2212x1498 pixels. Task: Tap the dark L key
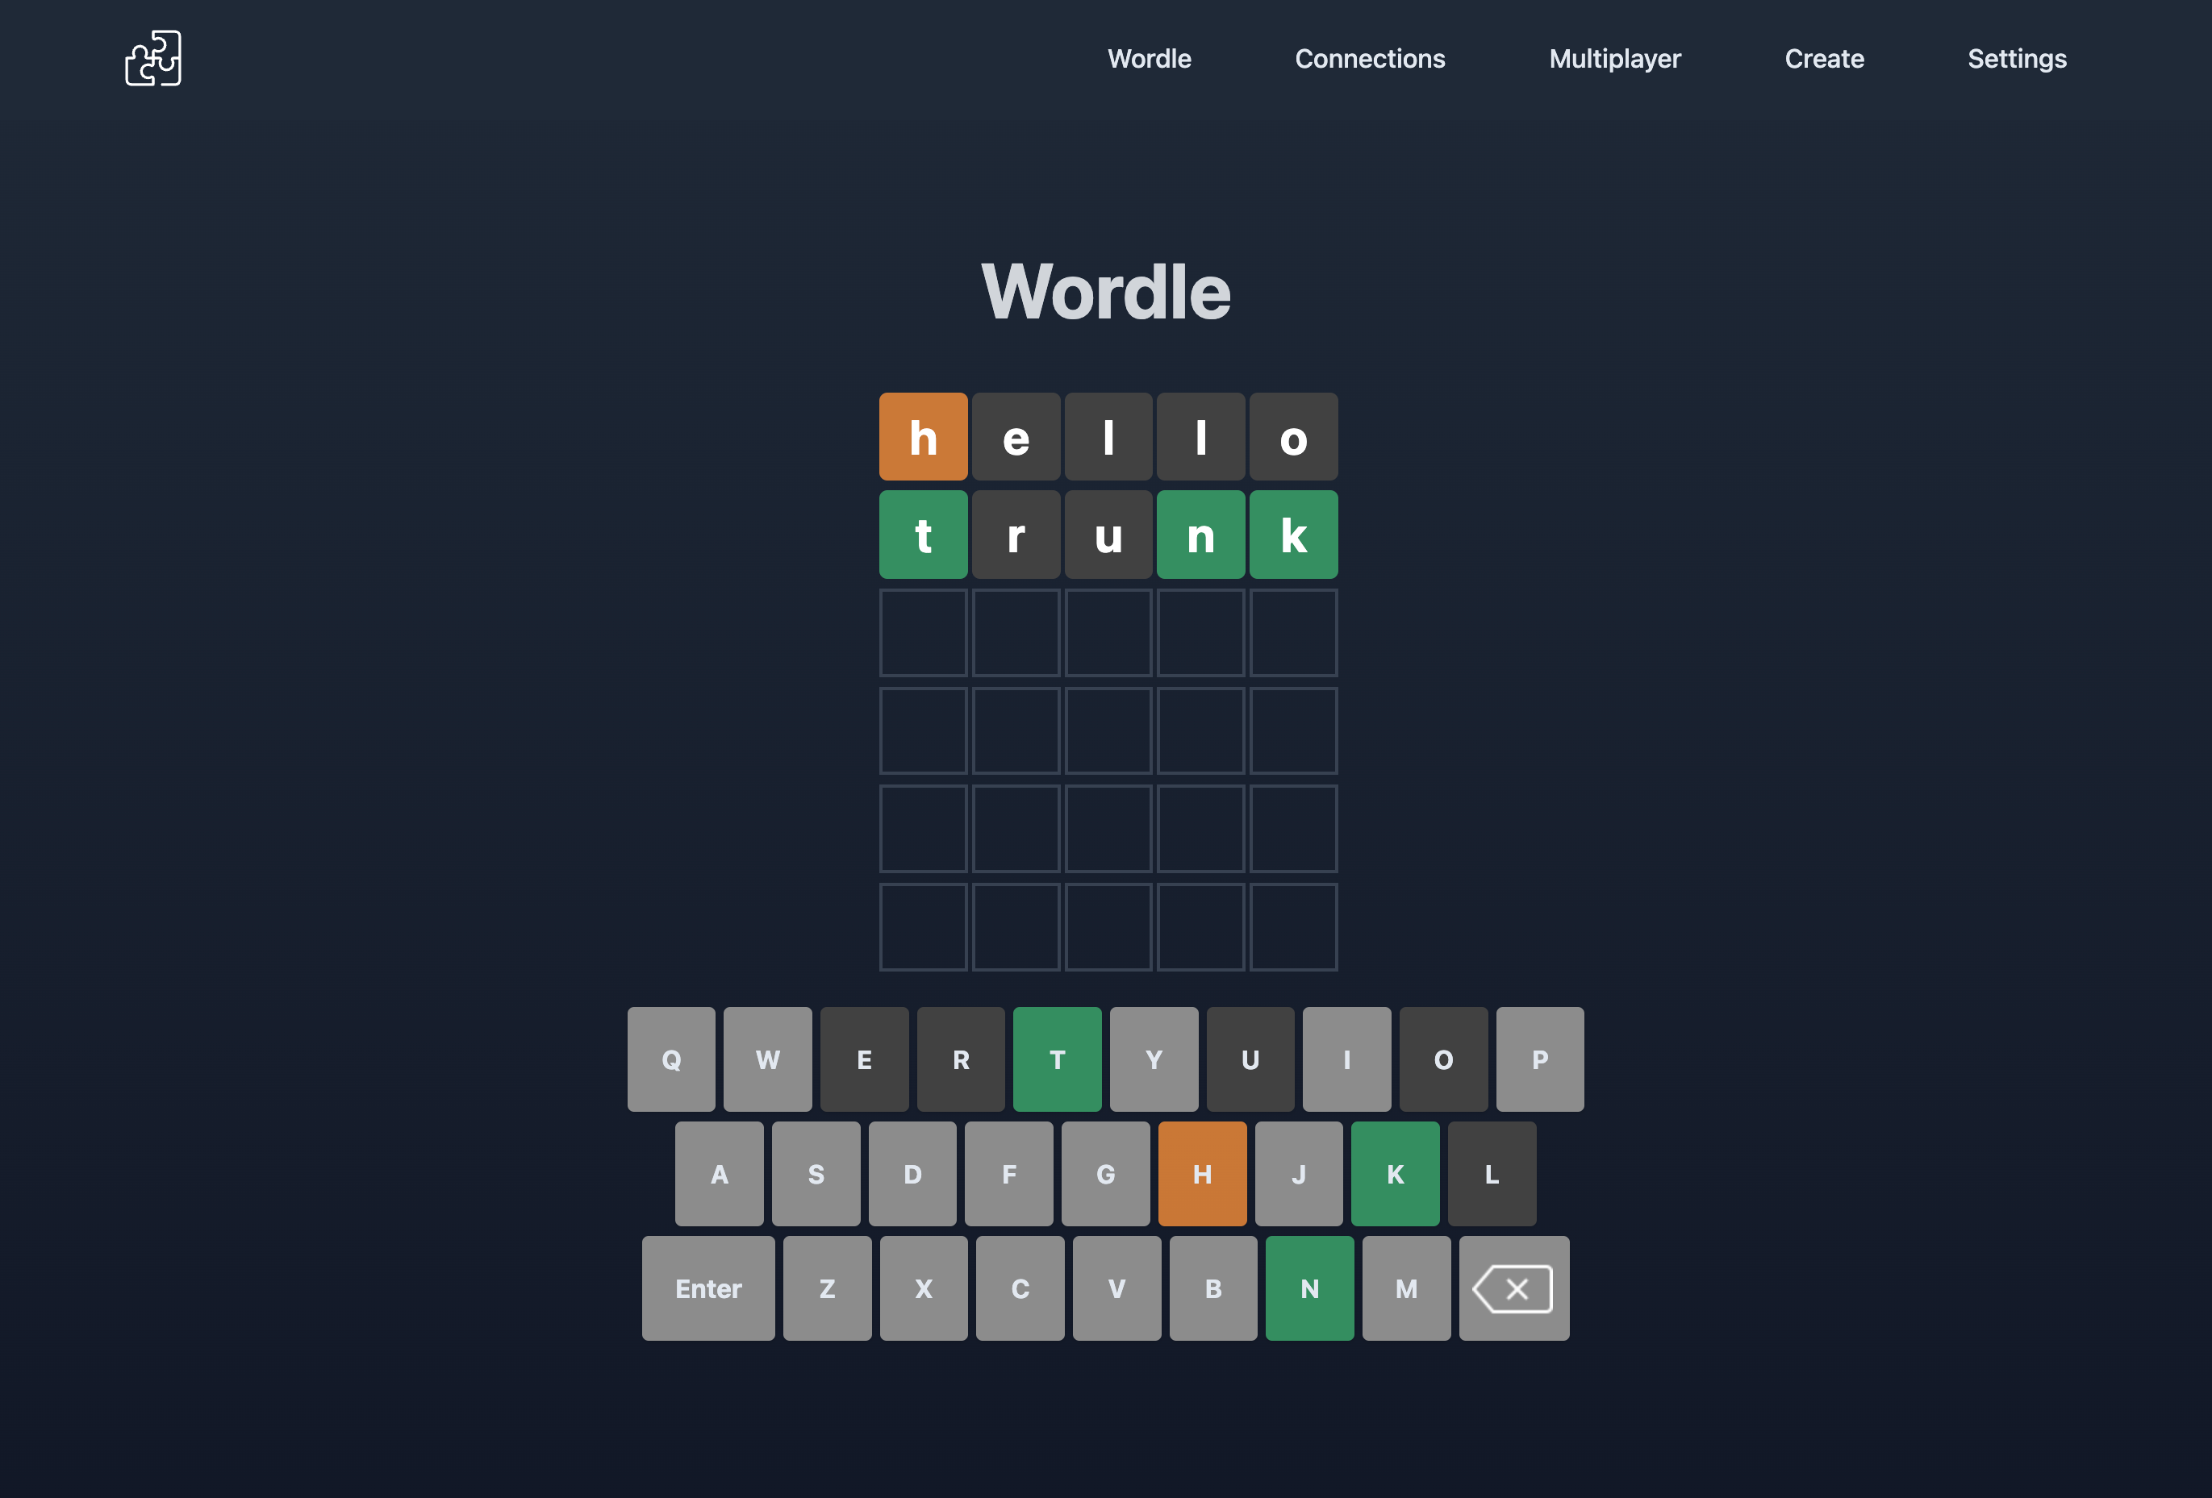click(x=1492, y=1174)
